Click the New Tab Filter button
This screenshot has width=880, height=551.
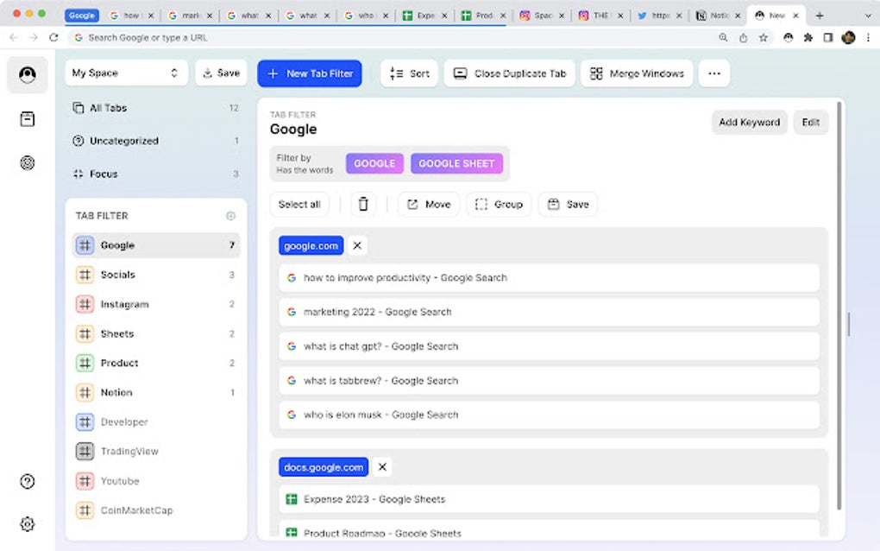pos(309,73)
